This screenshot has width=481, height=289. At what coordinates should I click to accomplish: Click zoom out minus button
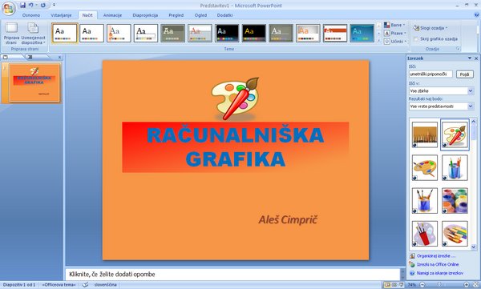click(422, 285)
